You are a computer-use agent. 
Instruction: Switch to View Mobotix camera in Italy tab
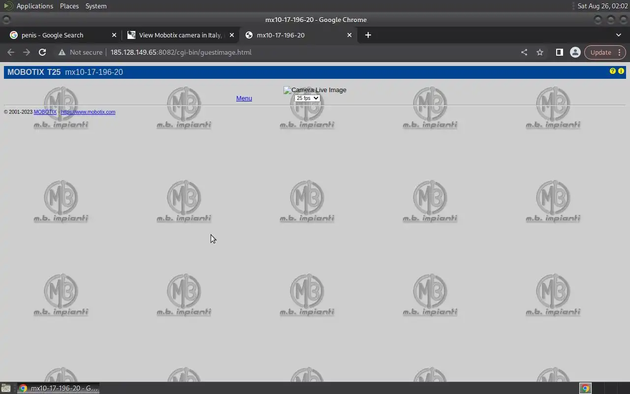(180, 35)
